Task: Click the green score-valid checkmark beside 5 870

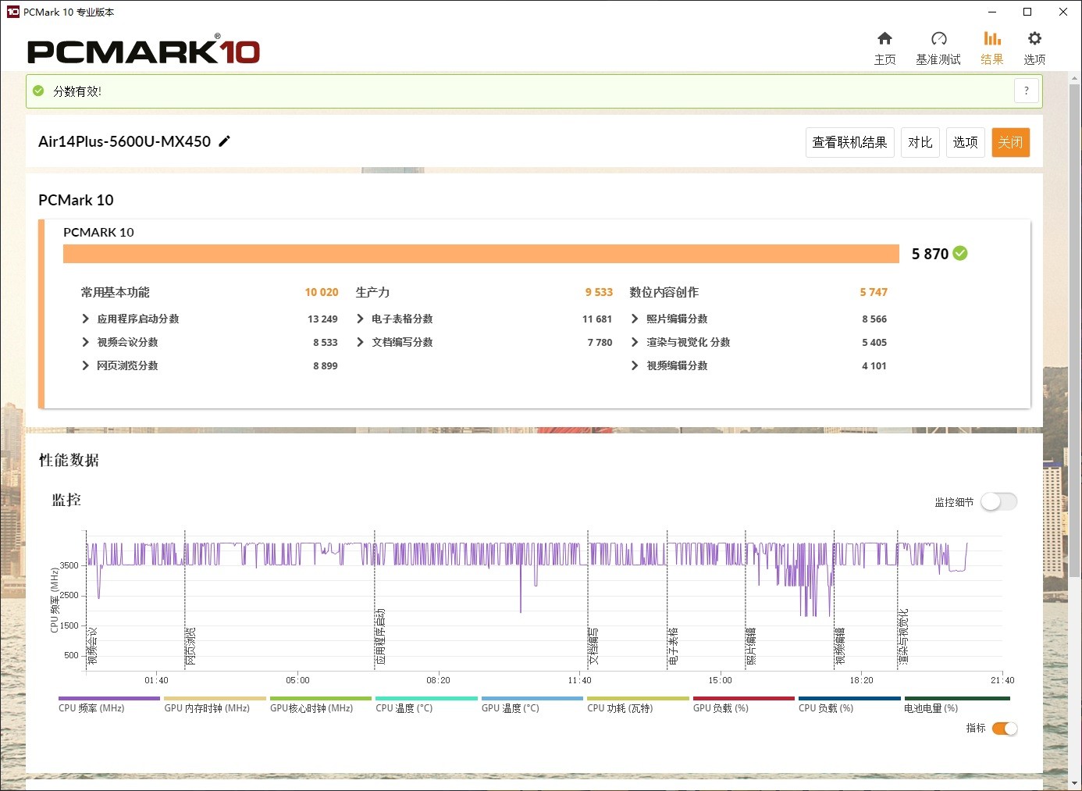Action: (960, 253)
